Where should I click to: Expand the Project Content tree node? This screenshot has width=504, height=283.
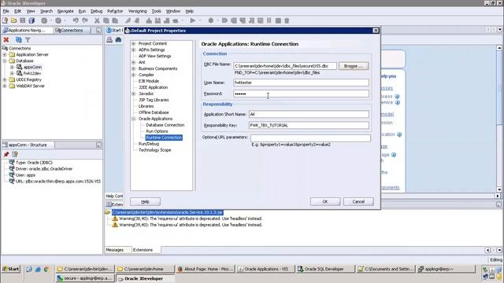pyautogui.click(x=133, y=43)
